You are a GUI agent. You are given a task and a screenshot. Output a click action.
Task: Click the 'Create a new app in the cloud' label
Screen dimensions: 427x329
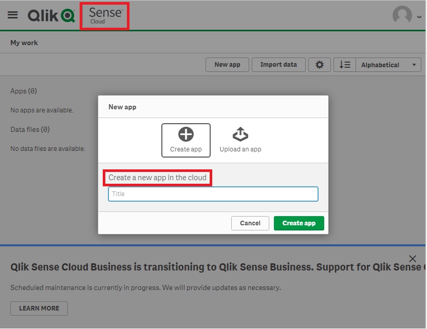click(157, 178)
